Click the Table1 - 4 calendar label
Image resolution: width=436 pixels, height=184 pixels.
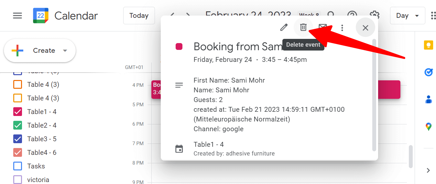click(42, 112)
